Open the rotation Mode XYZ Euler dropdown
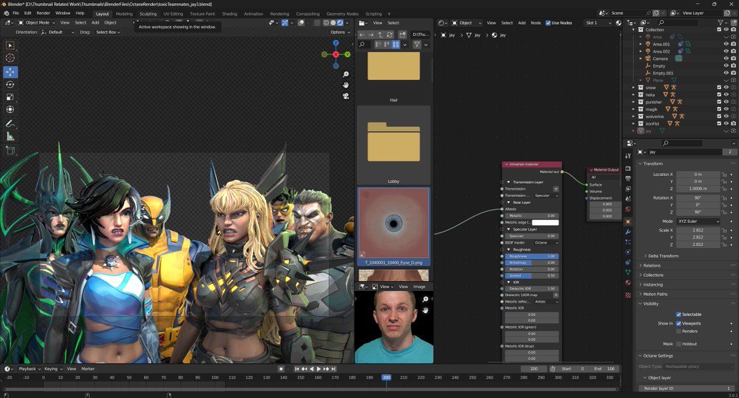739x398 pixels. pyautogui.click(x=698, y=221)
